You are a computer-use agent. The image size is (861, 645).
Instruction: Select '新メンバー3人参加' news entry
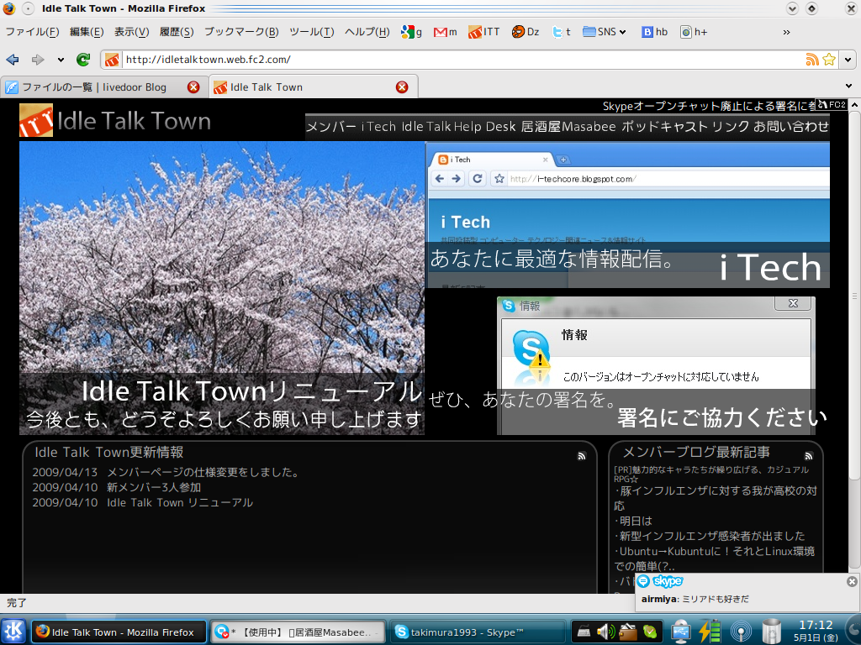tap(154, 487)
